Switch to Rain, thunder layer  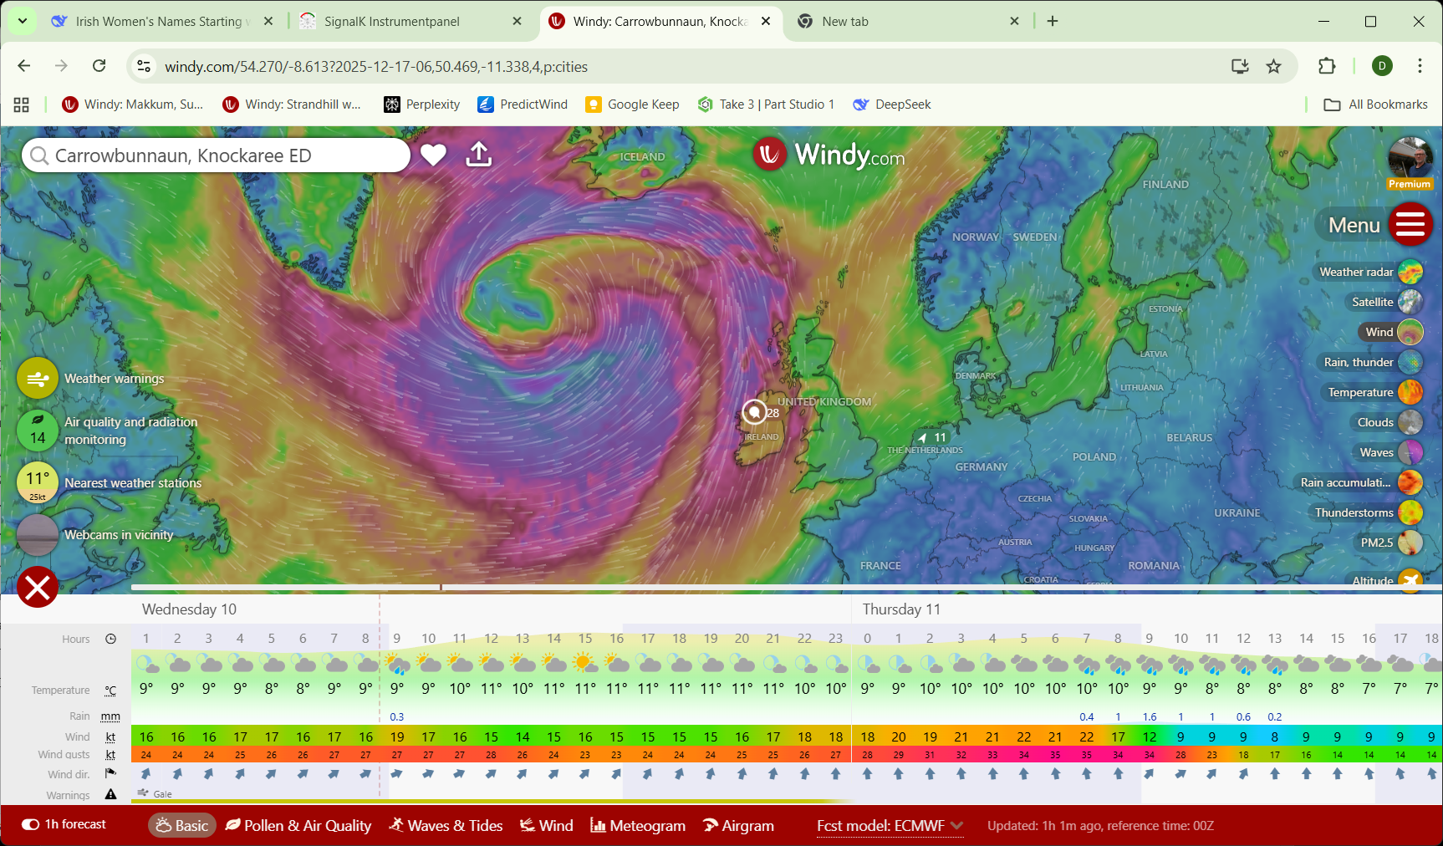click(1410, 362)
